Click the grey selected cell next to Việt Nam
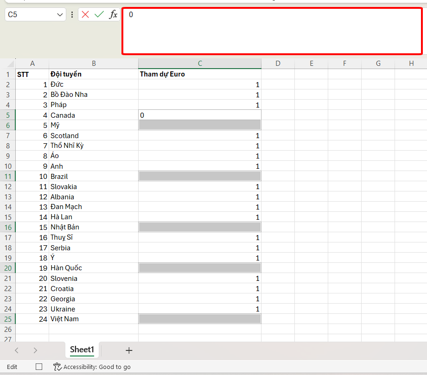The height and width of the screenshot is (375, 427). coord(200,319)
